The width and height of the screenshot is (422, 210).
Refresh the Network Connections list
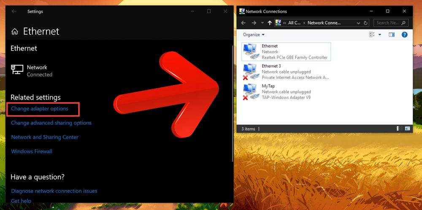(x=365, y=23)
